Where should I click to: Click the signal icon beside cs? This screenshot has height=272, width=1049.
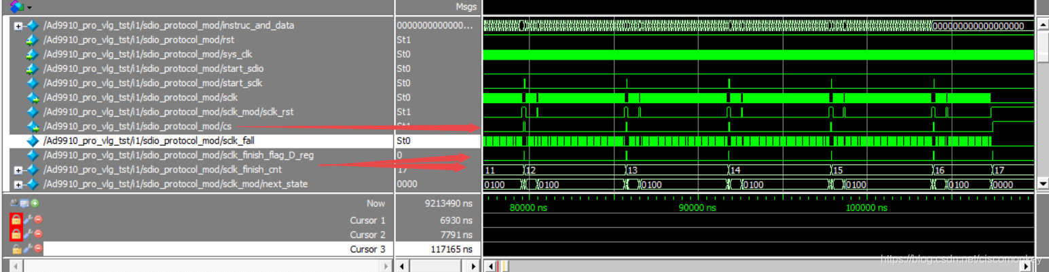tap(31, 126)
